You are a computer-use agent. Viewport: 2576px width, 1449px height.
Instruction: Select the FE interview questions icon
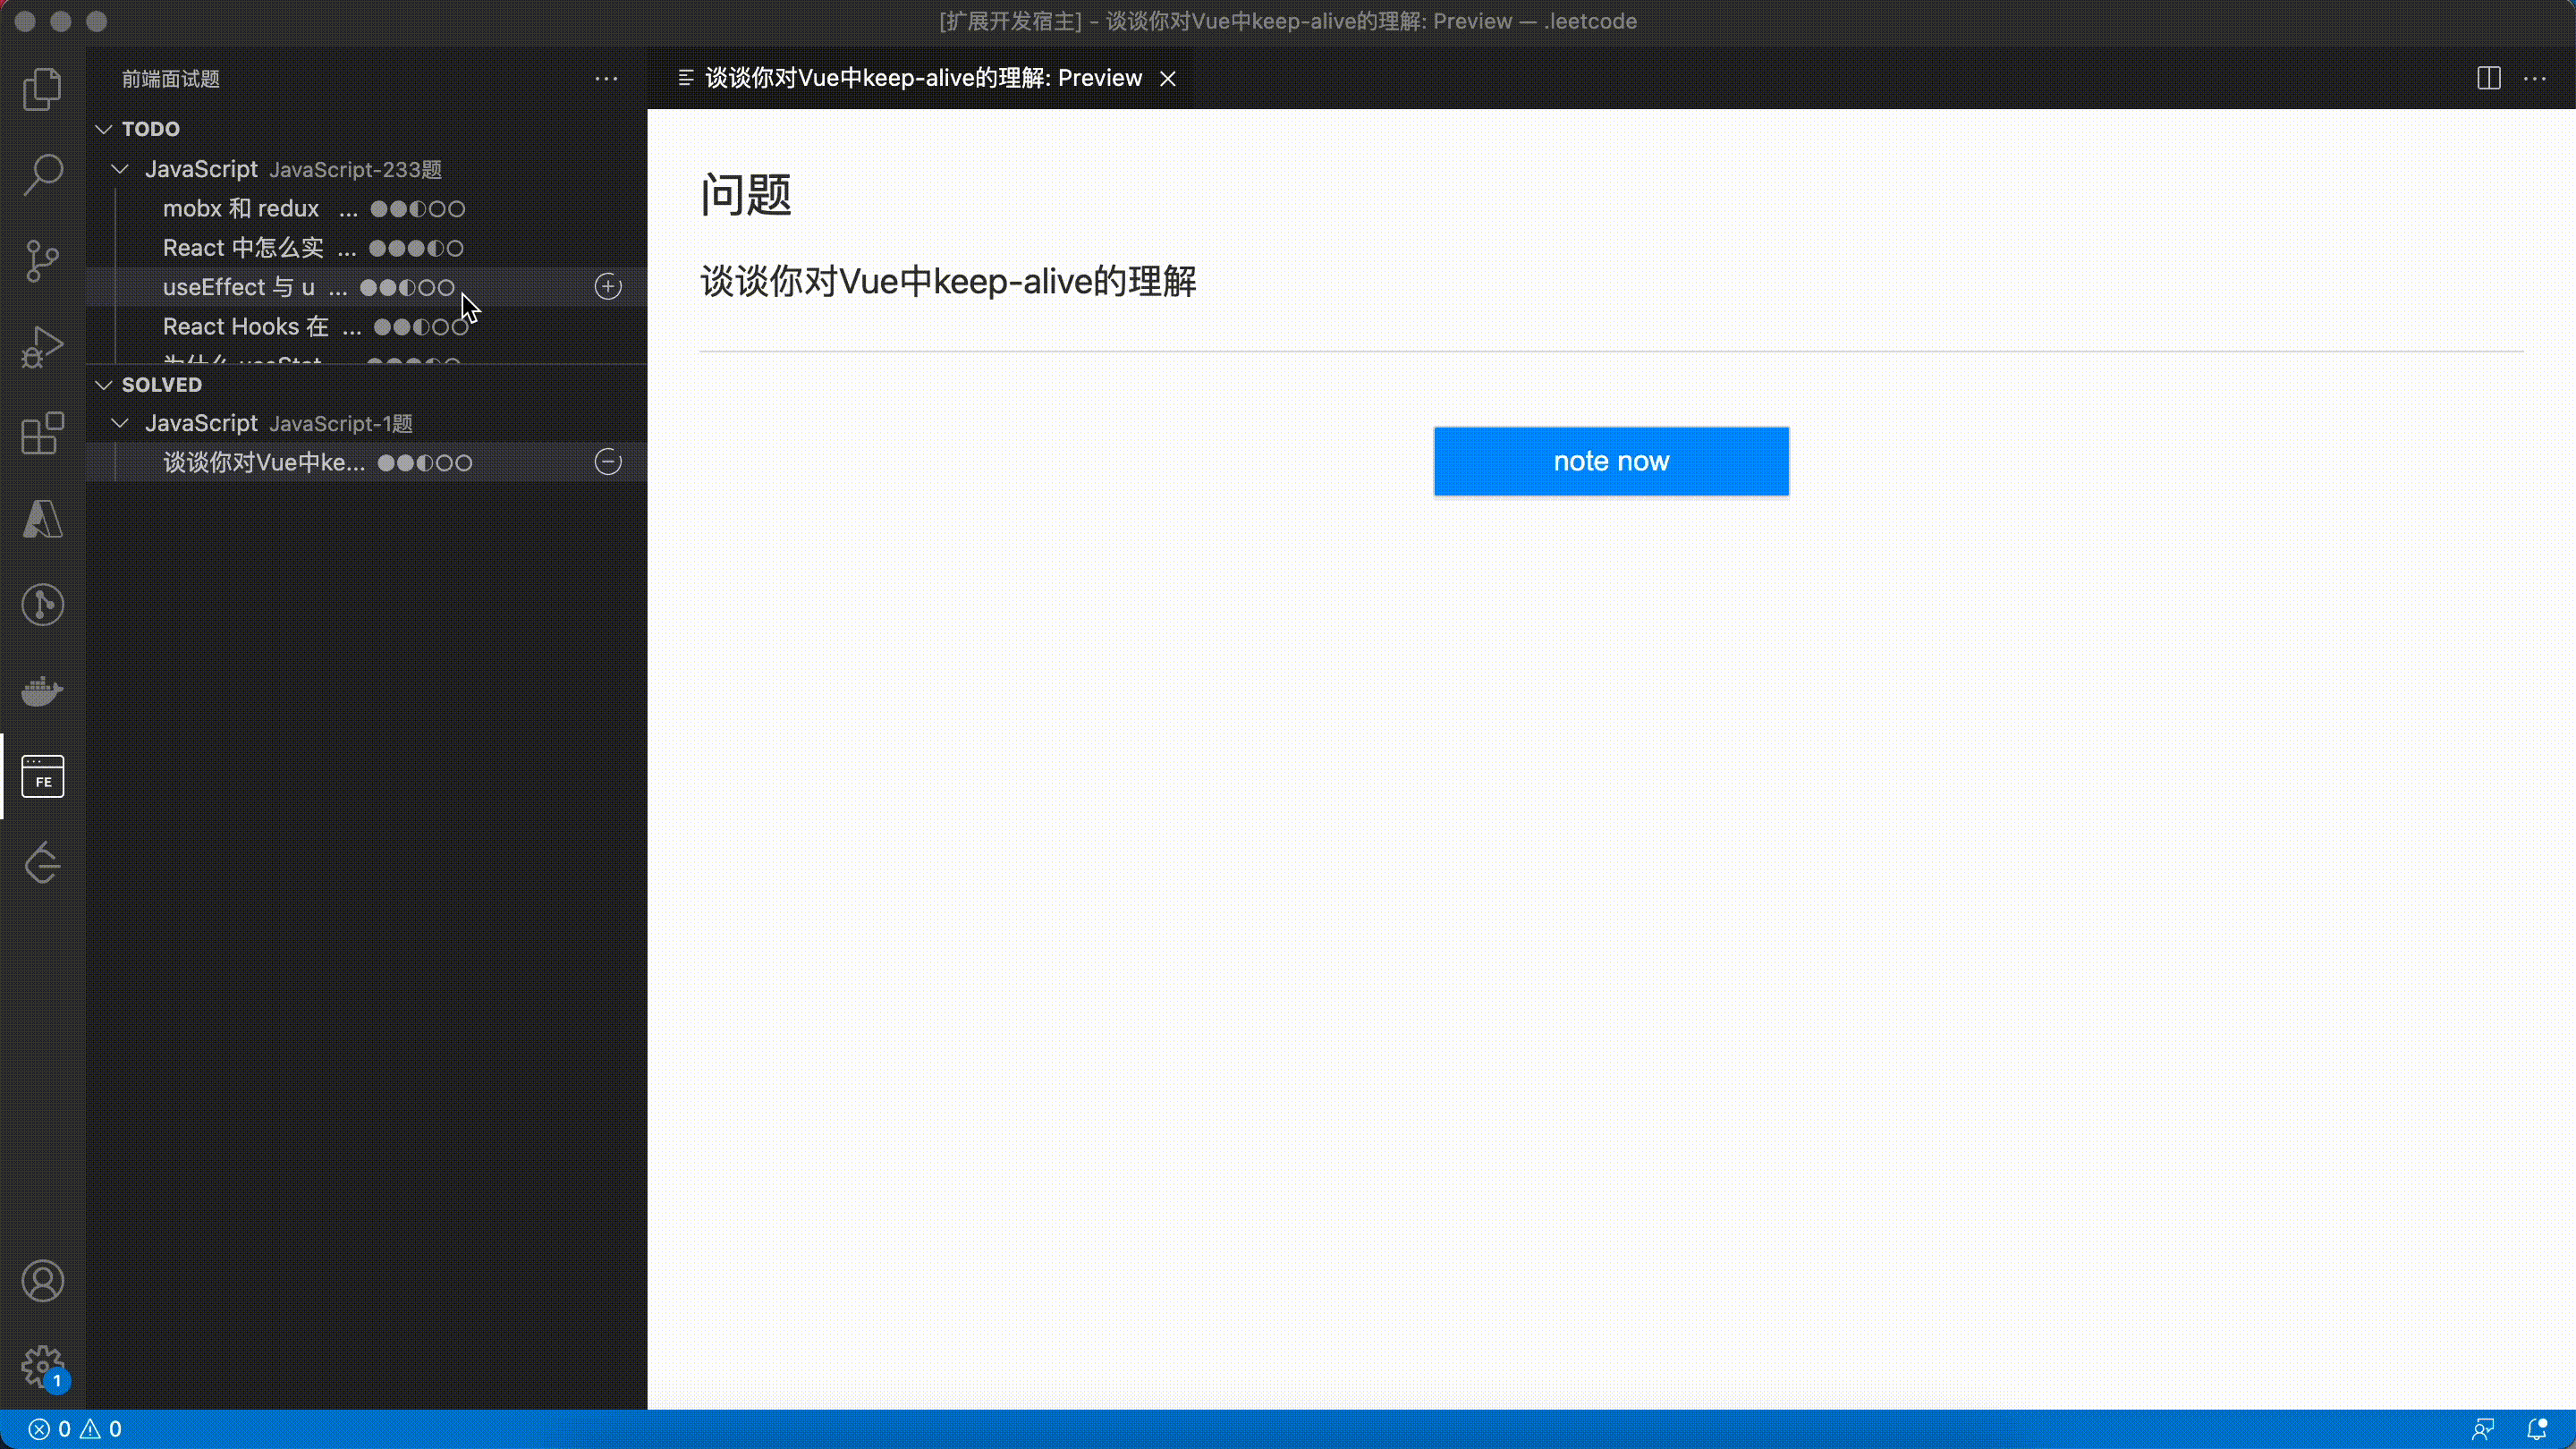point(42,776)
